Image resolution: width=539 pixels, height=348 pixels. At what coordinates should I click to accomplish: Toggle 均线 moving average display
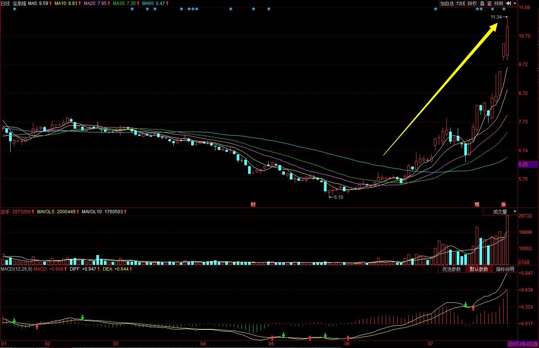(x=460, y=3)
